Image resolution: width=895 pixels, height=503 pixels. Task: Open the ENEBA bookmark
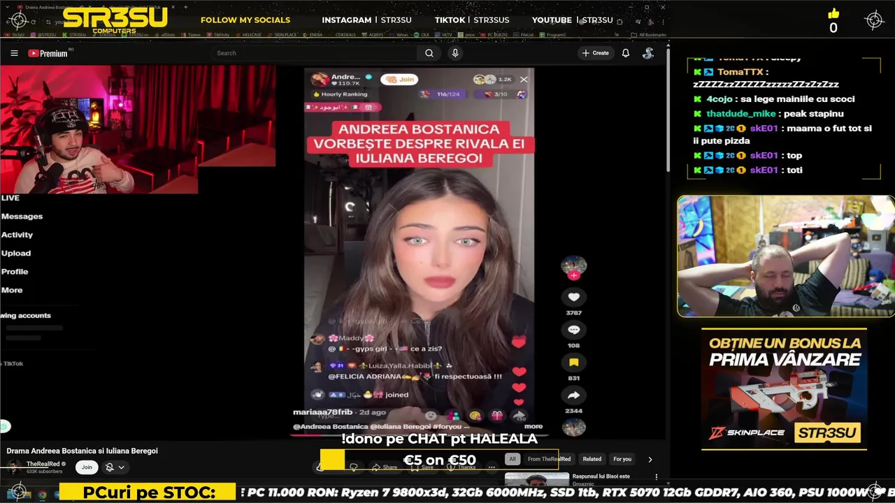click(312, 34)
